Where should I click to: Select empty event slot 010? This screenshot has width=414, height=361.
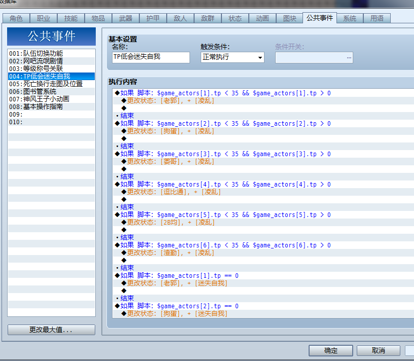(52, 122)
